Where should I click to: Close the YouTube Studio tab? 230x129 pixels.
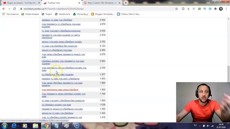[x=39, y=3]
